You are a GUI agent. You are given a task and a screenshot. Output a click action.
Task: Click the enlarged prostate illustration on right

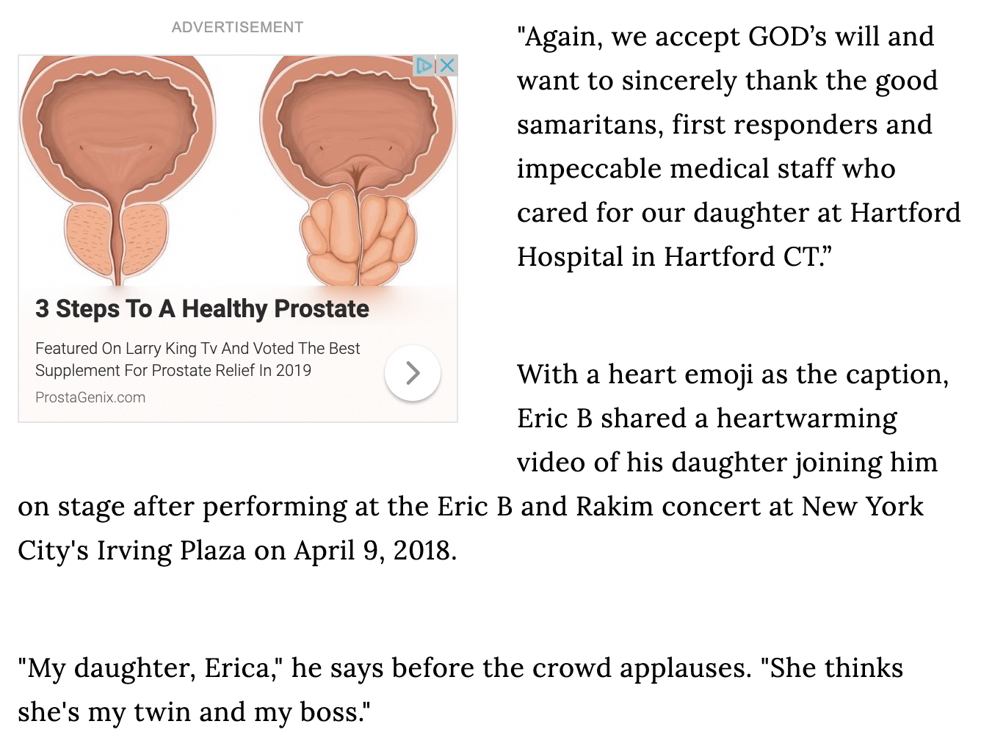point(358,169)
